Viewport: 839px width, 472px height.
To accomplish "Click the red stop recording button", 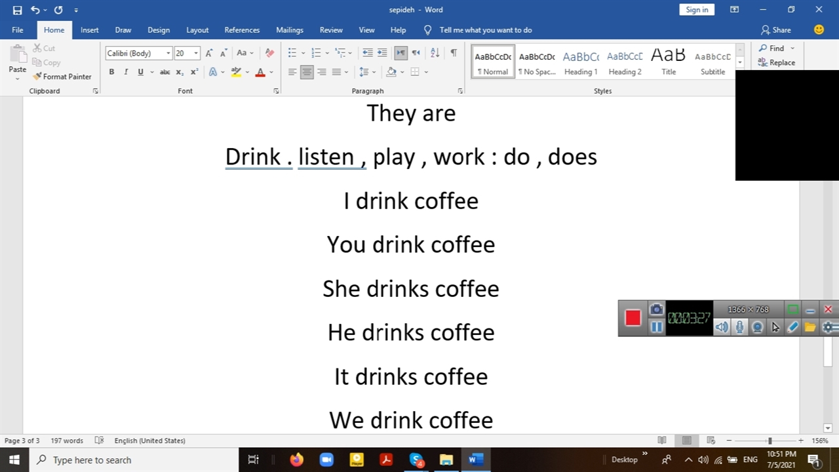I will tap(633, 318).
